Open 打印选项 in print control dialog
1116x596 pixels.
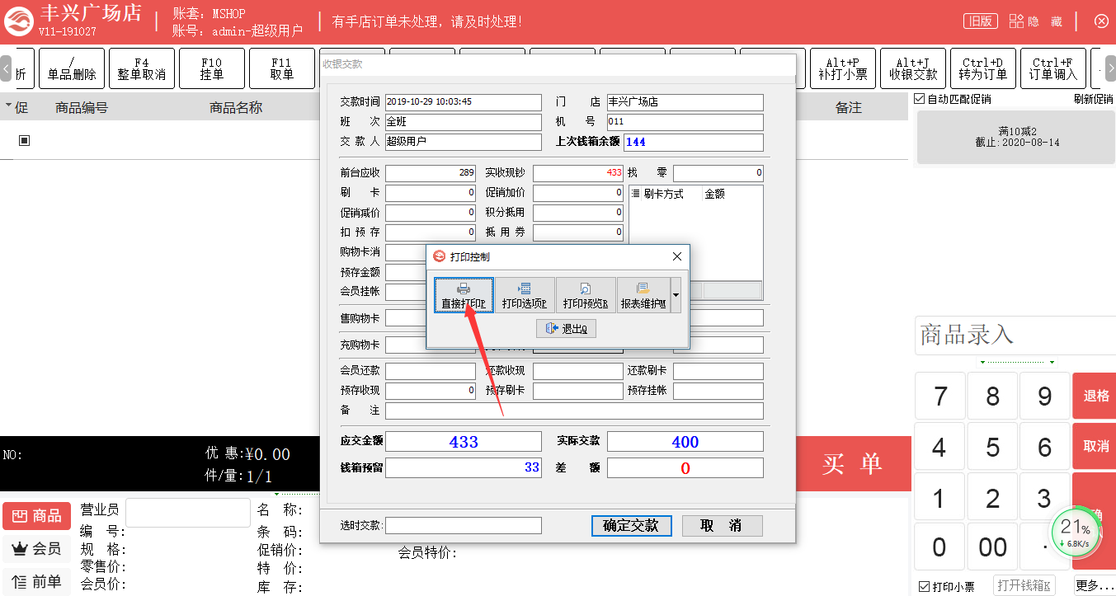525,295
